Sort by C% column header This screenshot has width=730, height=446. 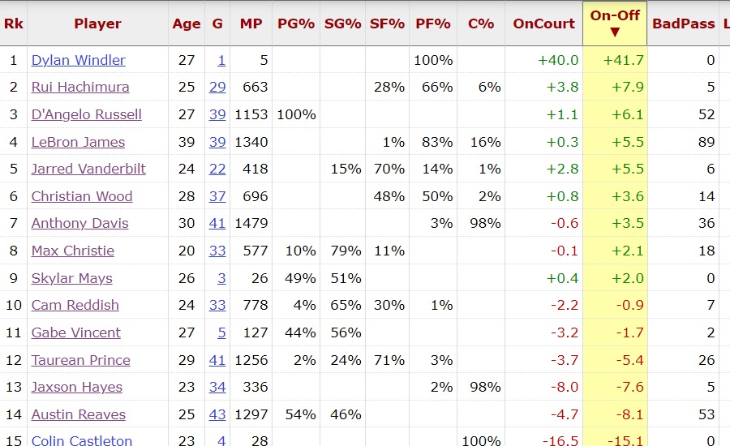tap(480, 24)
